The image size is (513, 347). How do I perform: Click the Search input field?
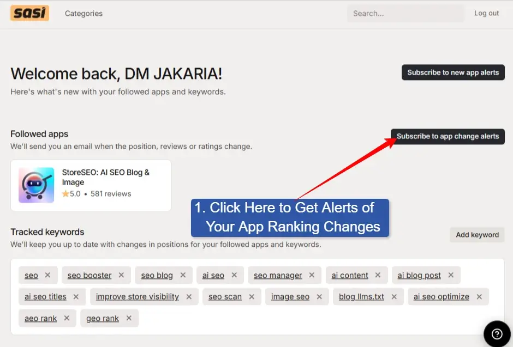(x=405, y=13)
